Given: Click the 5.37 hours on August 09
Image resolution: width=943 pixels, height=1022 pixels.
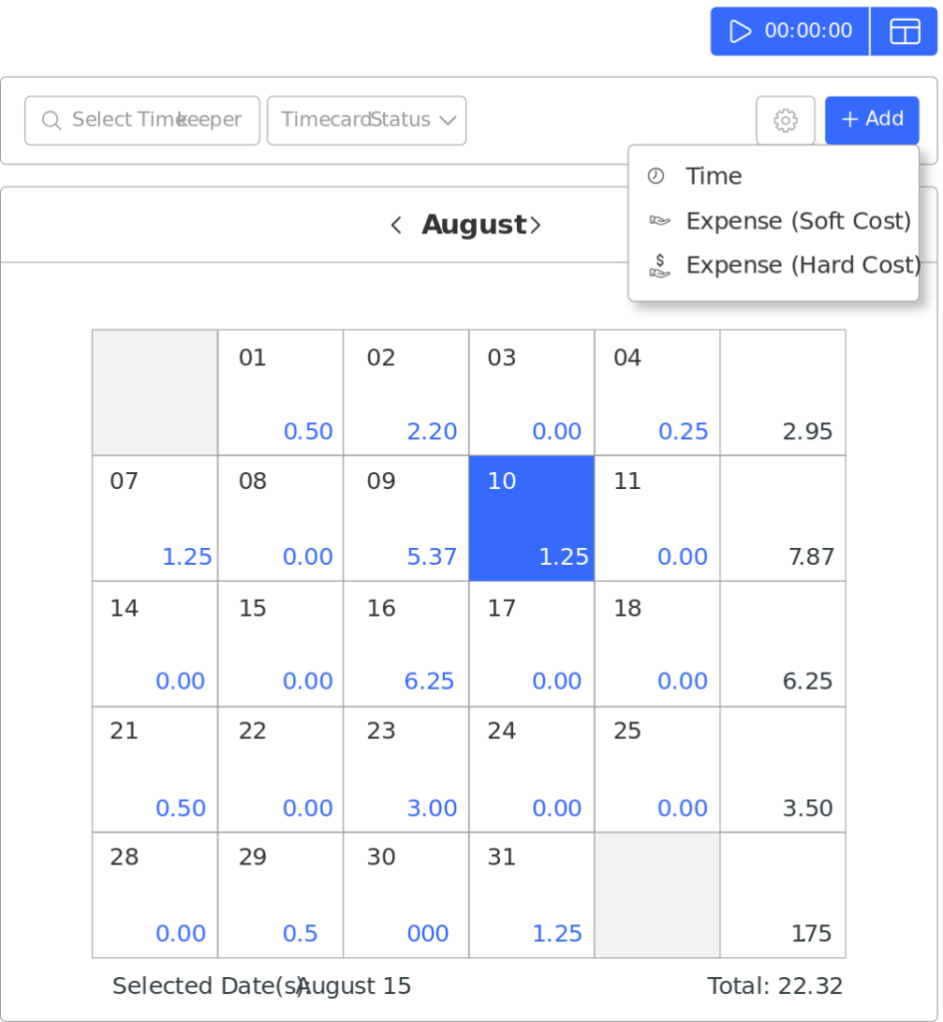Looking at the screenshot, I should pos(431,557).
